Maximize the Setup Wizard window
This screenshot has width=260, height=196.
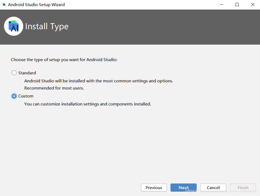(x=237, y=5)
